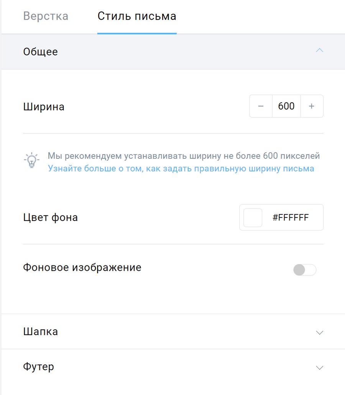The image size is (345, 395).
Task: Select the Стиль письма tab
Action: point(137,16)
